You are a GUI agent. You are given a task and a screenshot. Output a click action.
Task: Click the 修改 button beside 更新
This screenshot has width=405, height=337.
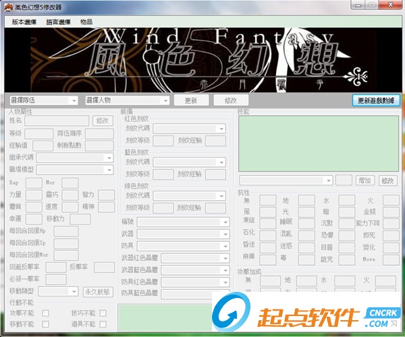click(231, 100)
